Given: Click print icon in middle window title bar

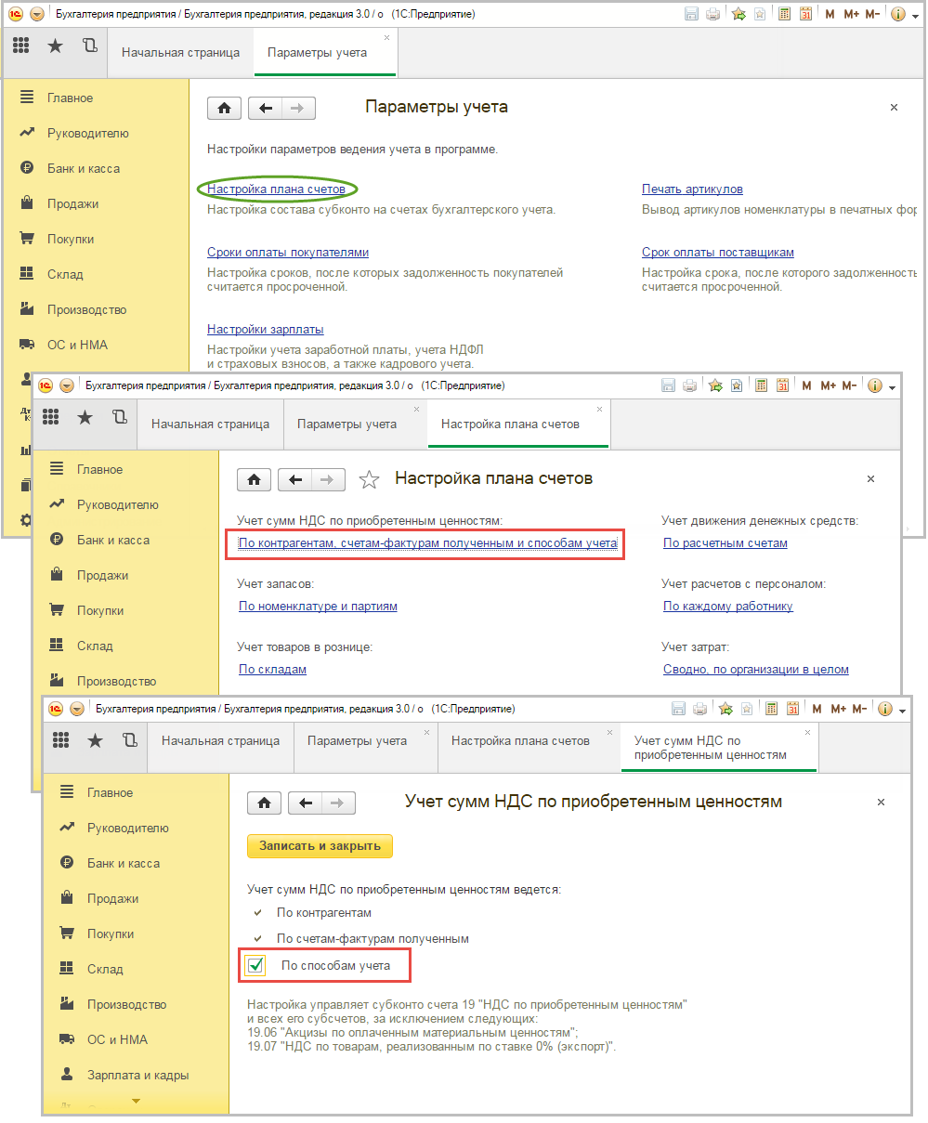Looking at the screenshot, I should point(688,385).
